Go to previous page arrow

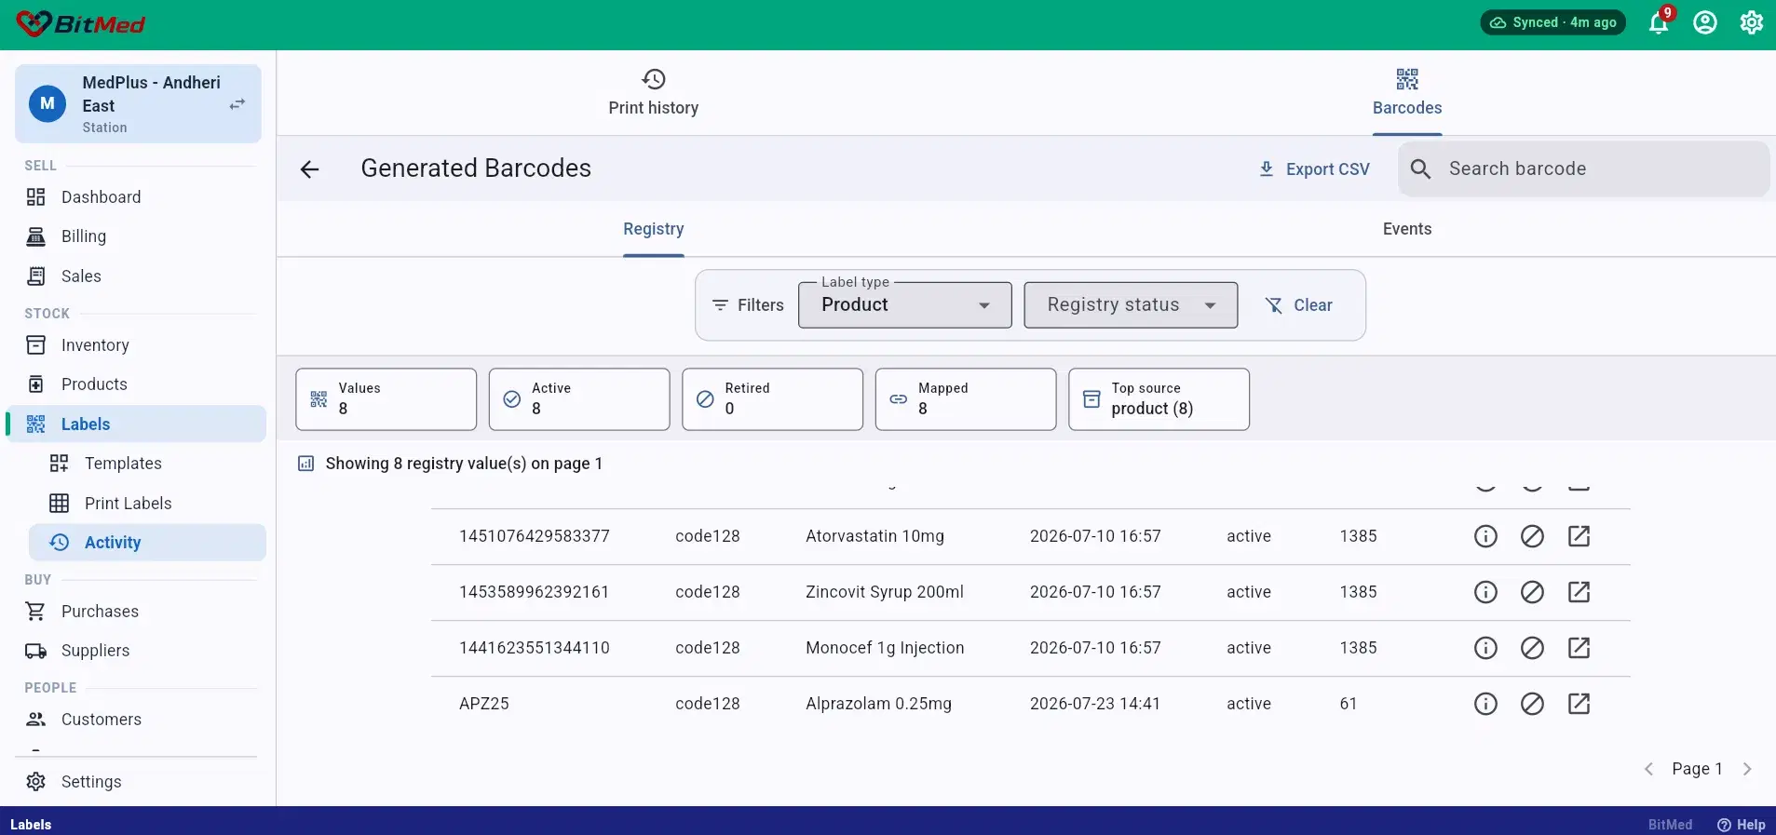pyautogui.click(x=1648, y=769)
